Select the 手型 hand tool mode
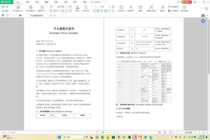This screenshot has height=140, width=210. (5, 6)
